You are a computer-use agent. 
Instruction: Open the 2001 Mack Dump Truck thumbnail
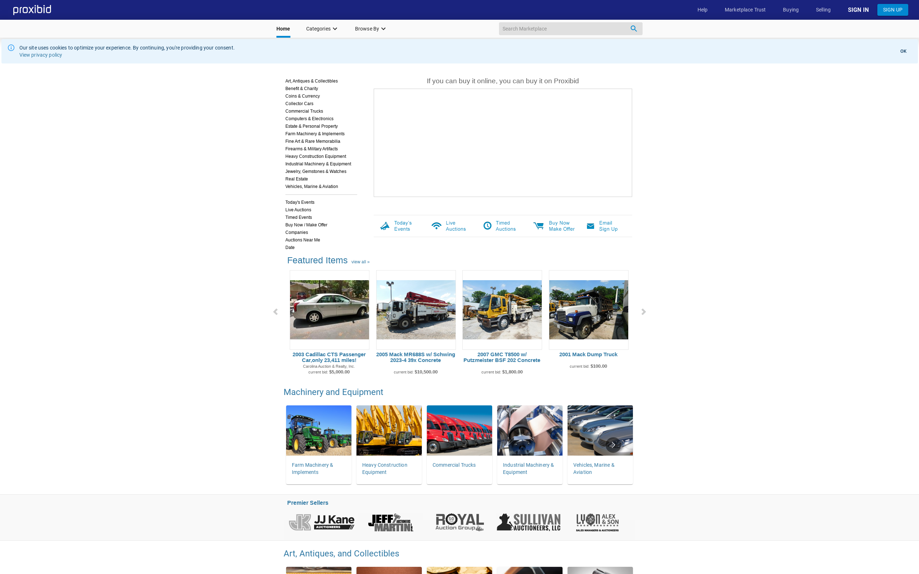pos(588,309)
